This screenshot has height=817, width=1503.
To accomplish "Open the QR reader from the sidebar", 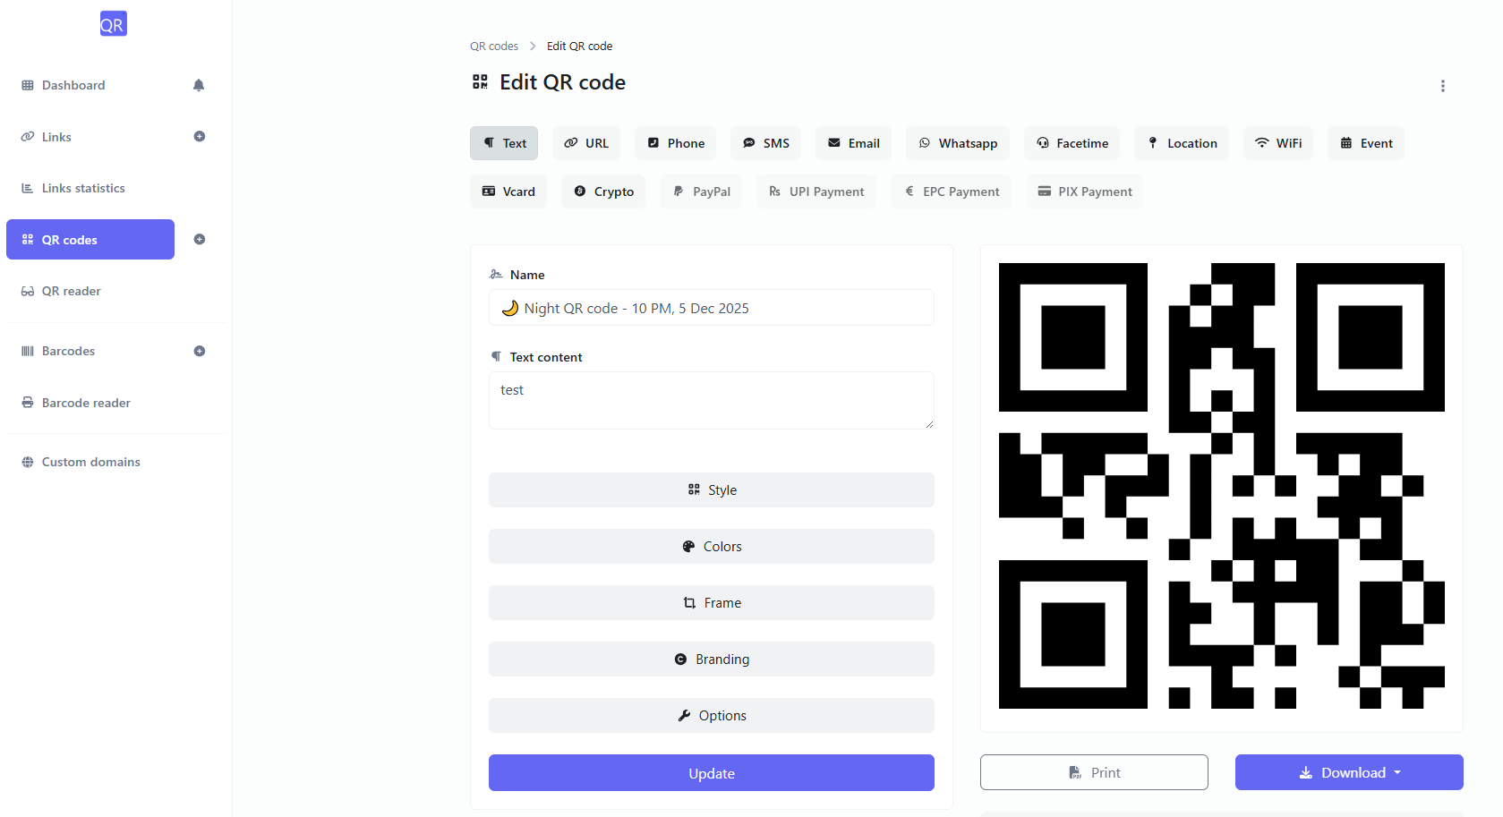I will (x=72, y=291).
